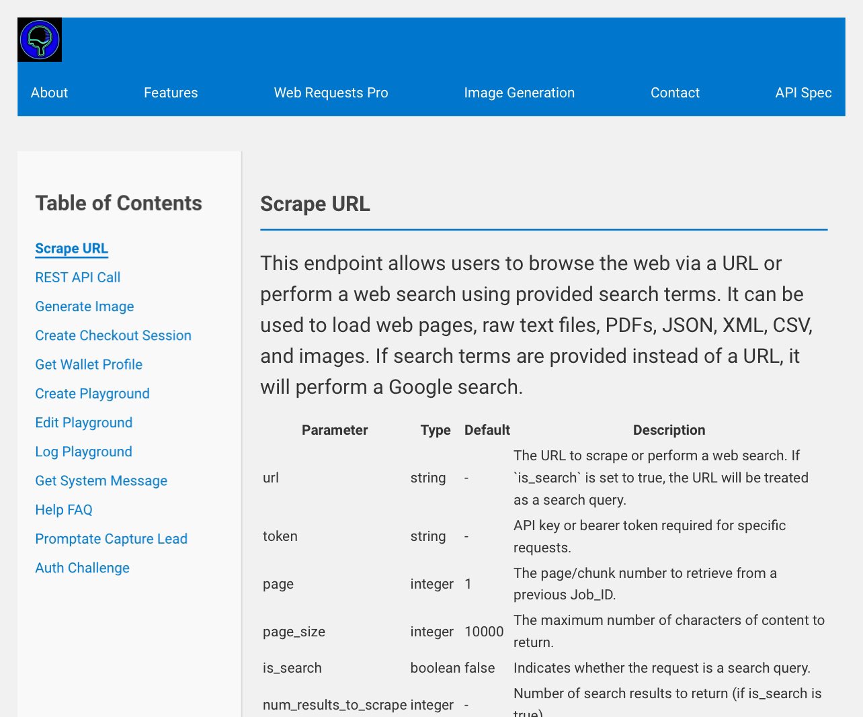Click the Type column header
863x717 pixels.
[436, 430]
